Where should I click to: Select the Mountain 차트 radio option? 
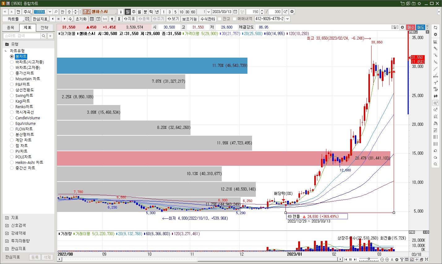[12, 79]
